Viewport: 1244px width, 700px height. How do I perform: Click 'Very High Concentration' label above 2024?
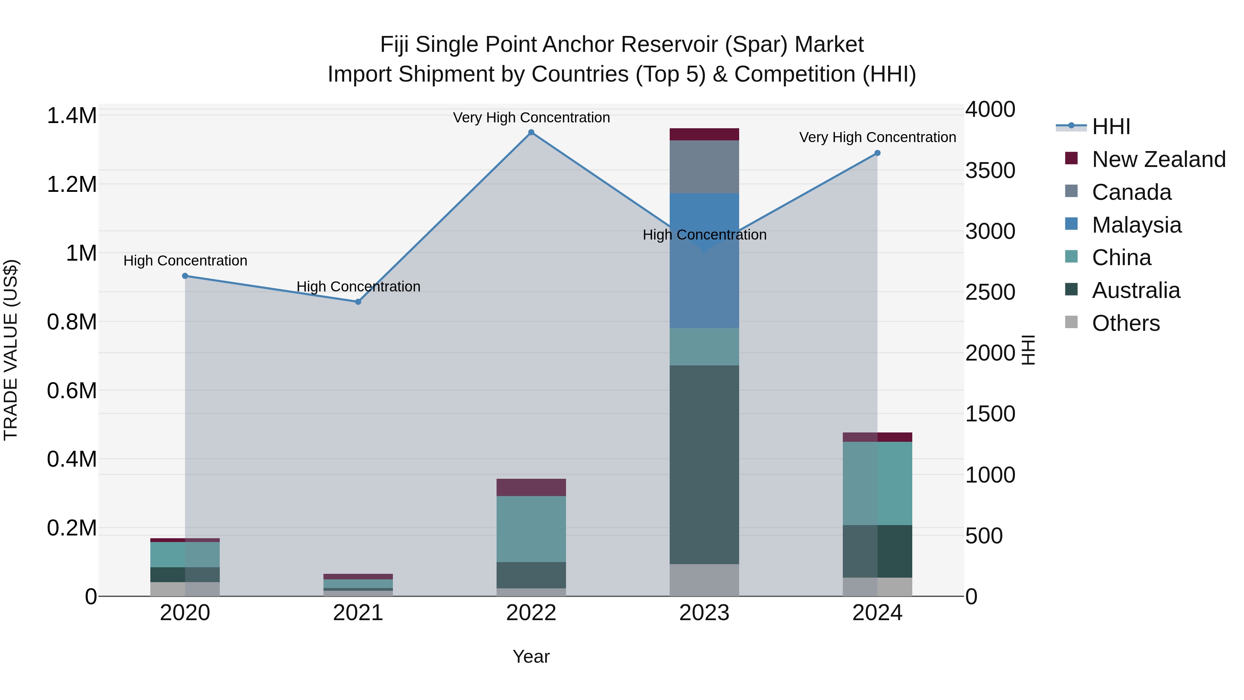pos(877,137)
